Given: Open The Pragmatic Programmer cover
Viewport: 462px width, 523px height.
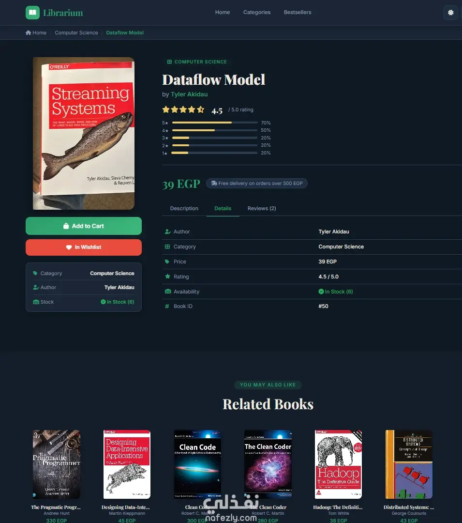Looking at the screenshot, I should point(56,464).
